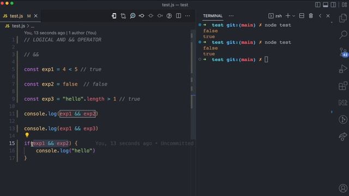Click 'console.log(exp1 && exp3)' line
Screen dimensions: 349x196
coord(61,128)
